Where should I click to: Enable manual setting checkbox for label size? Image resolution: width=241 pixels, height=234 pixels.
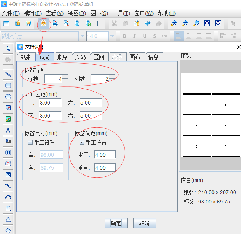30,142
